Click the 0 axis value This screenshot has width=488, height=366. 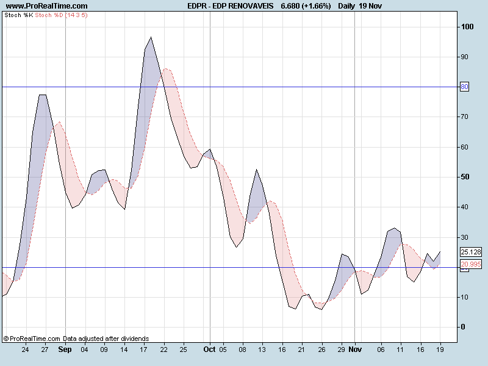click(x=463, y=327)
